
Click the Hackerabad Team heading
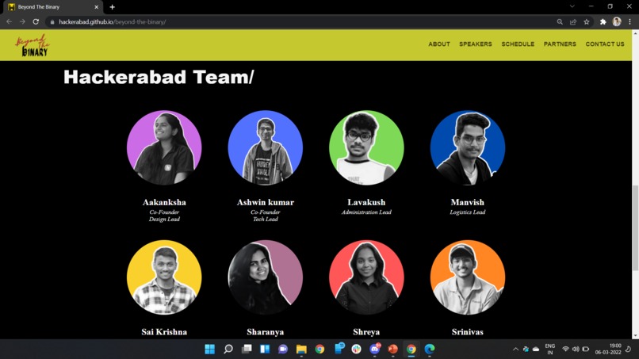click(159, 77)
